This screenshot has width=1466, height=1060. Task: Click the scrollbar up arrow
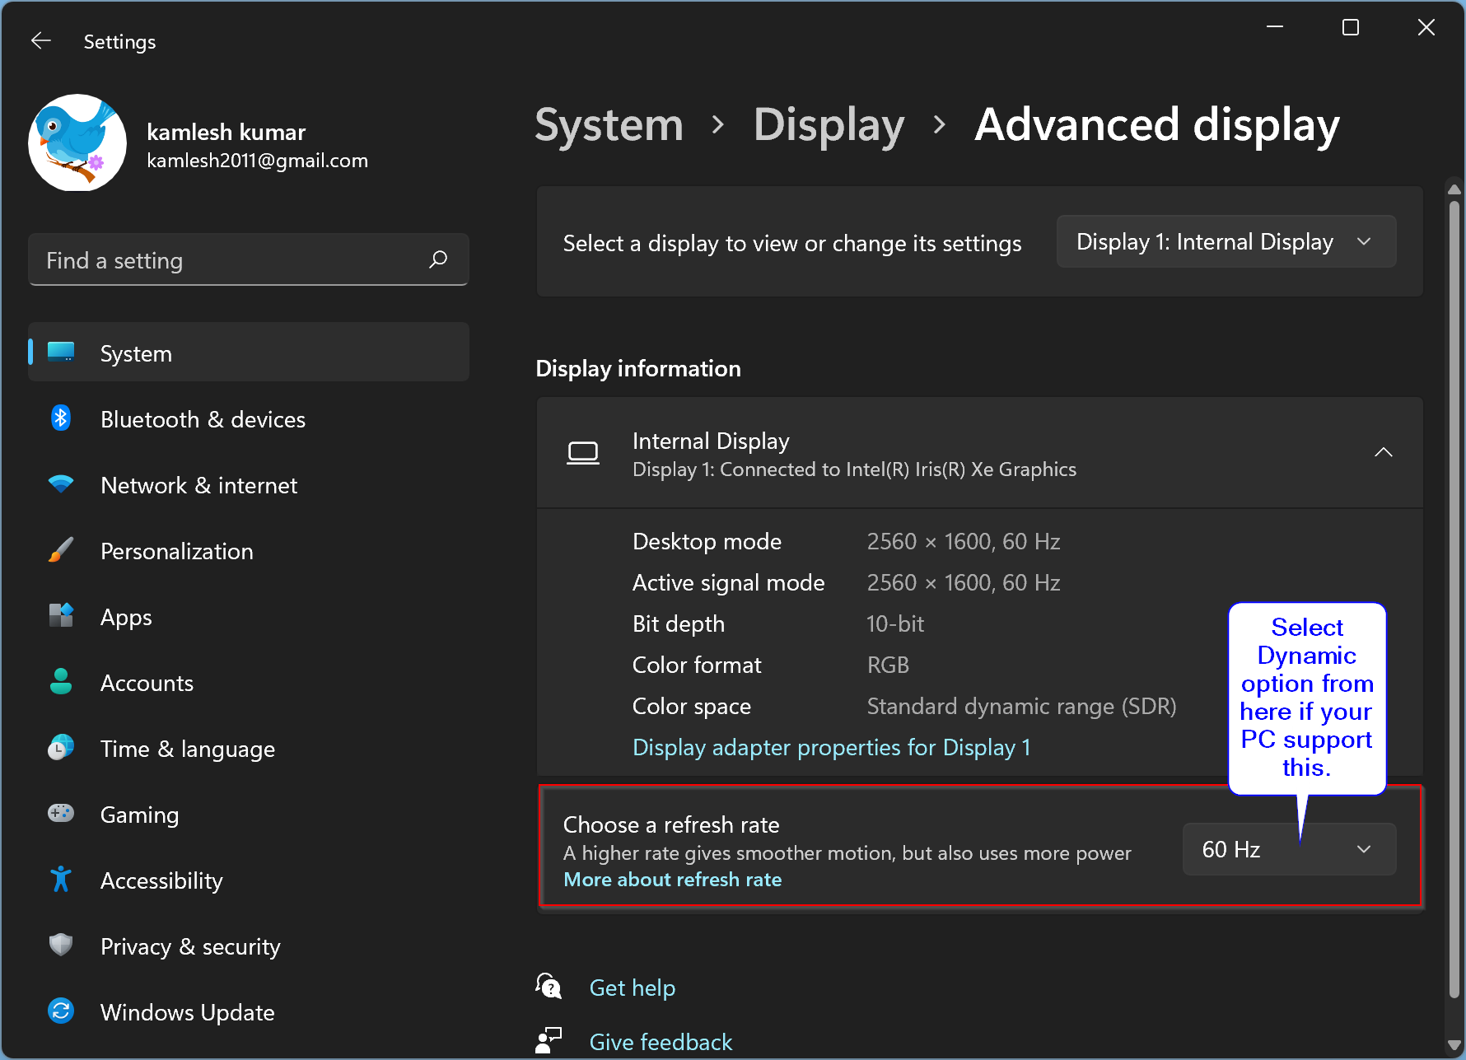(1454, 189)
